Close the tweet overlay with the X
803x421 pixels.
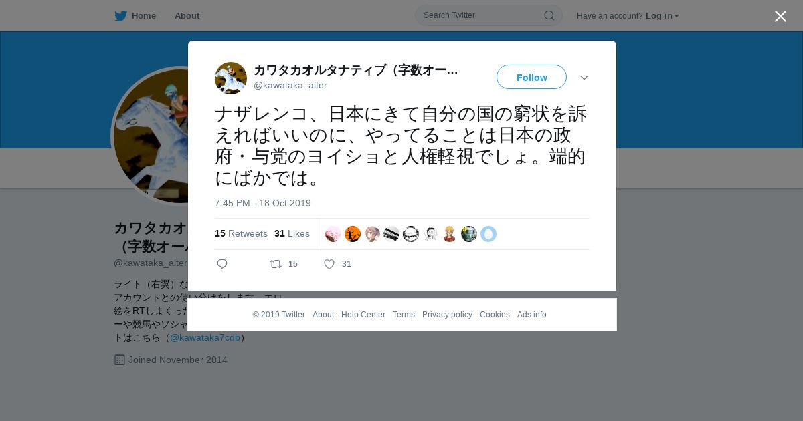point(780,16)
